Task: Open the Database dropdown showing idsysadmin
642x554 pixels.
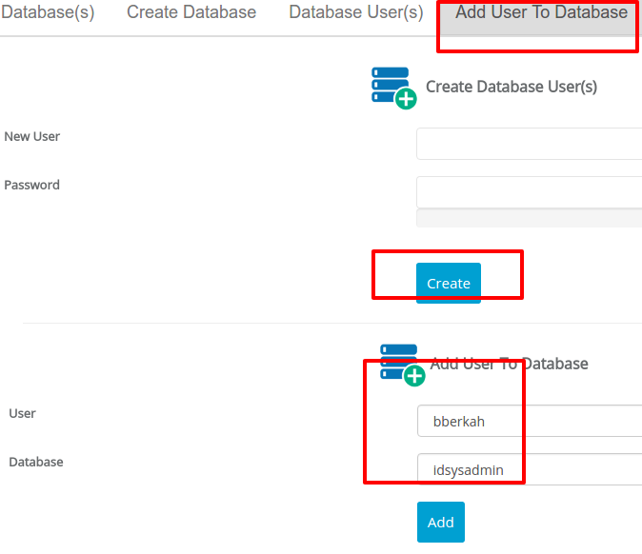Action: tap(530, 469)
